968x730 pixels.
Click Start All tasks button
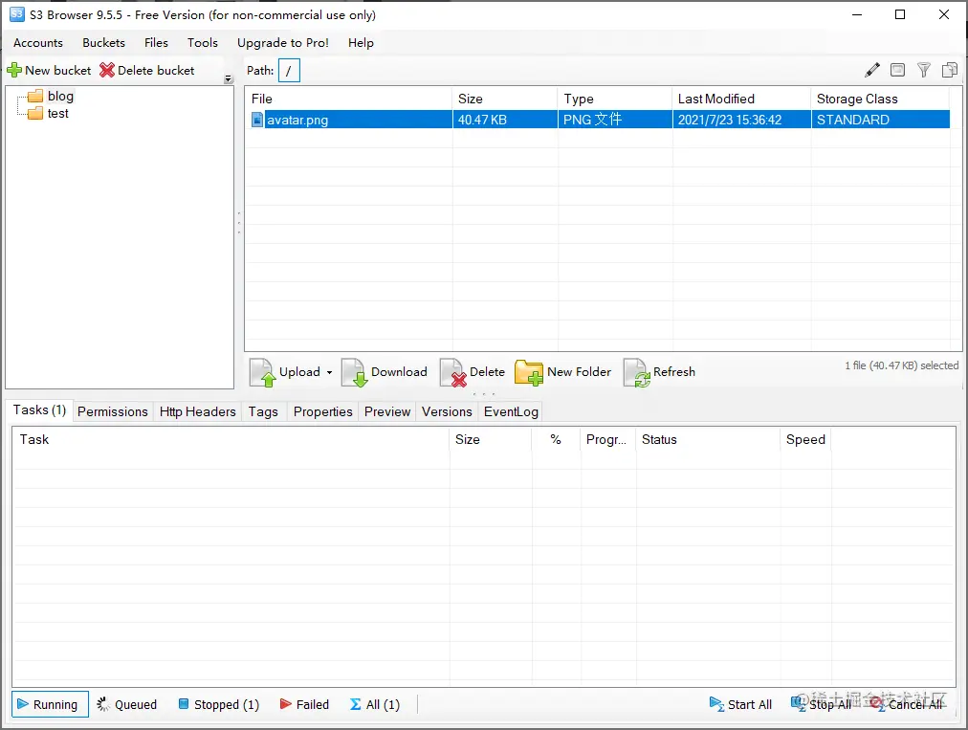coord(740,704)
